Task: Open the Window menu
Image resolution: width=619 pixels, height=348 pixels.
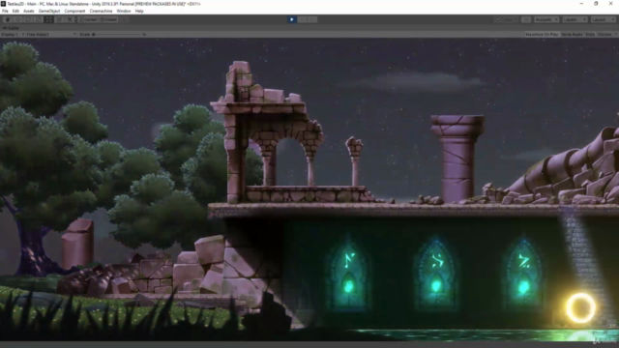Action: 124,11
